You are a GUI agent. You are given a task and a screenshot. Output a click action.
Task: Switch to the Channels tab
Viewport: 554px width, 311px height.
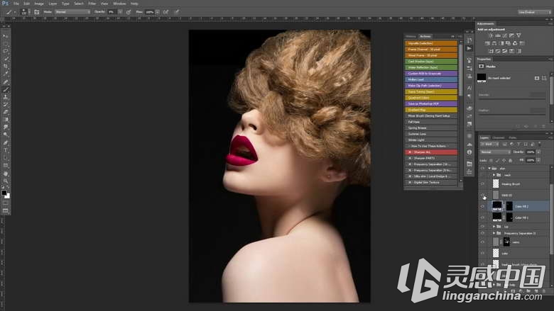click(498, 137)
